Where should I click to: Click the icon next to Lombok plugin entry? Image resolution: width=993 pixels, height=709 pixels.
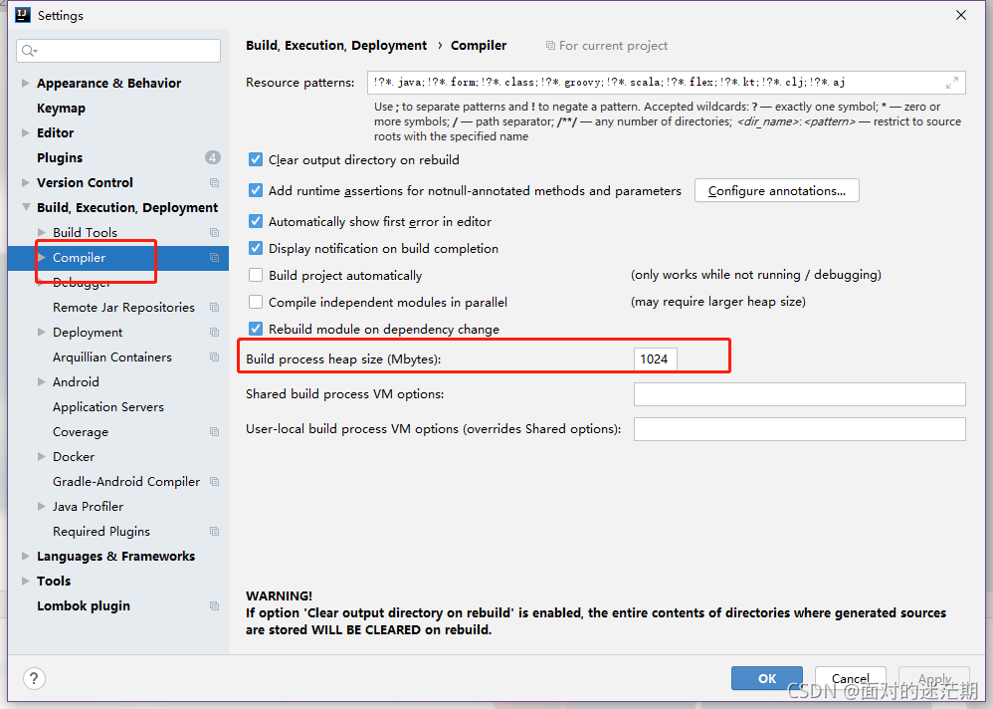click(x=214, y=604)
